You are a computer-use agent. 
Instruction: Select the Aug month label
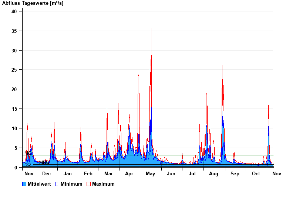213,173
